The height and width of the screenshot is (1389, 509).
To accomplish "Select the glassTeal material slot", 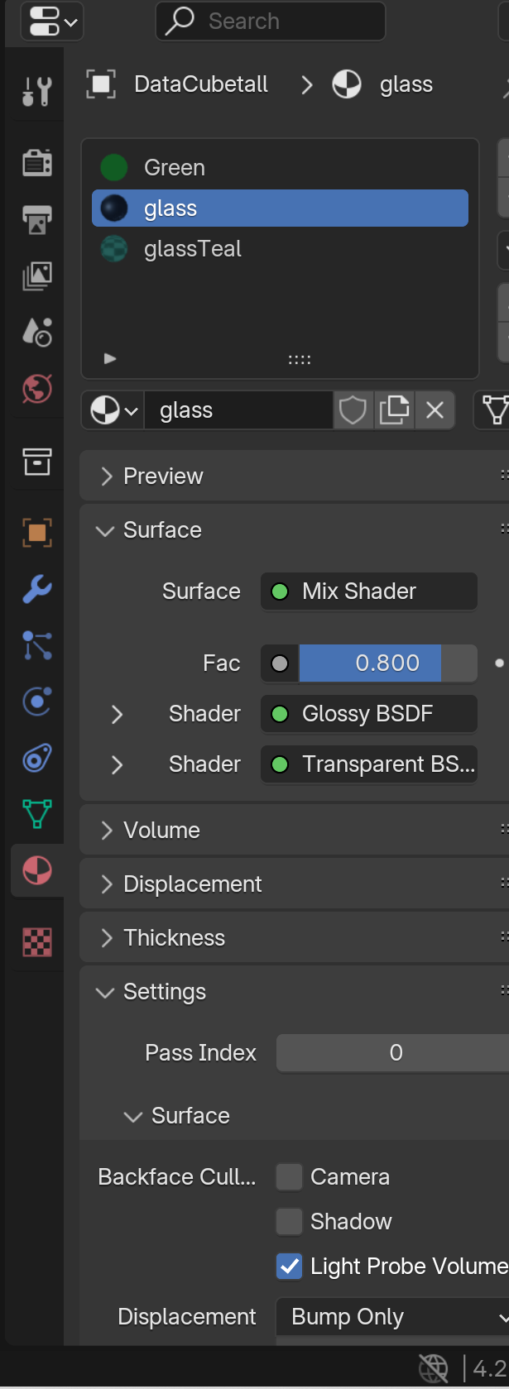I will [x=193, y=249].
